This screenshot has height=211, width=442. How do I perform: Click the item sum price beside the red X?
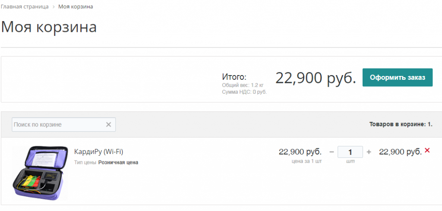(x=400, y=152)
